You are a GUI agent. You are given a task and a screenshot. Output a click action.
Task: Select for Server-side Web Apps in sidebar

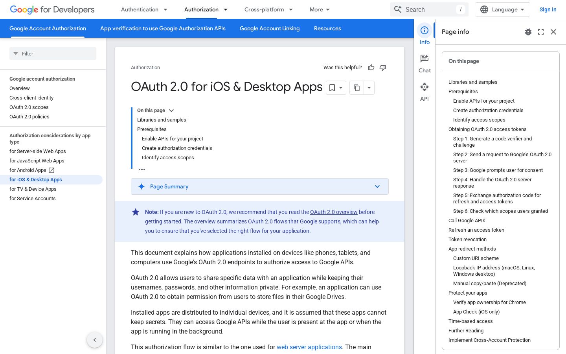coord(38,151)
